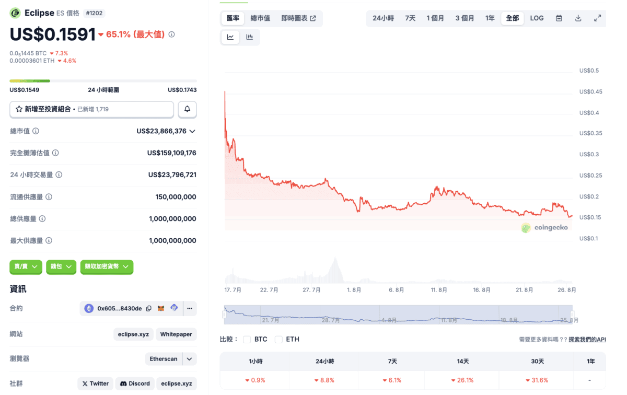This screenshot has width=627, height=395.
Task: Click the 24小時 column -8.8% value
Action: pyautogui.click(x=324, y=380)
